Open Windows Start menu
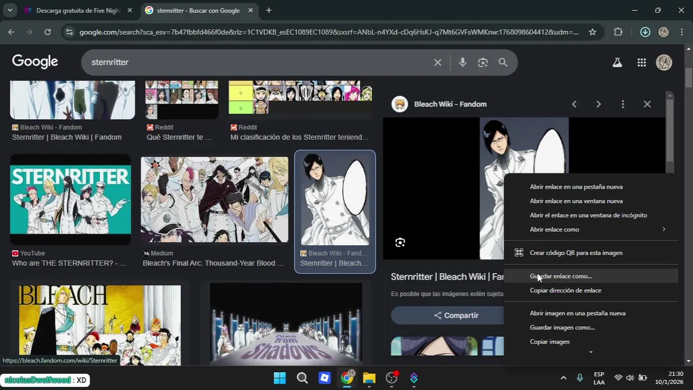The image size is (693, 390). point(280,378)
